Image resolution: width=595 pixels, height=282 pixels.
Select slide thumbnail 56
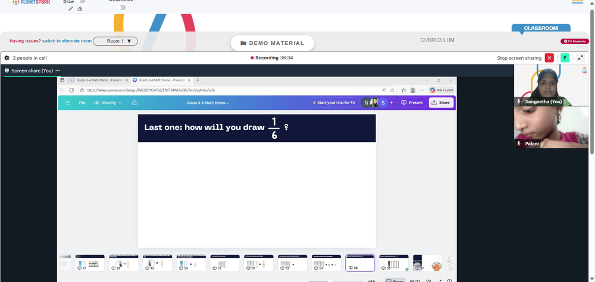[394, 262]
